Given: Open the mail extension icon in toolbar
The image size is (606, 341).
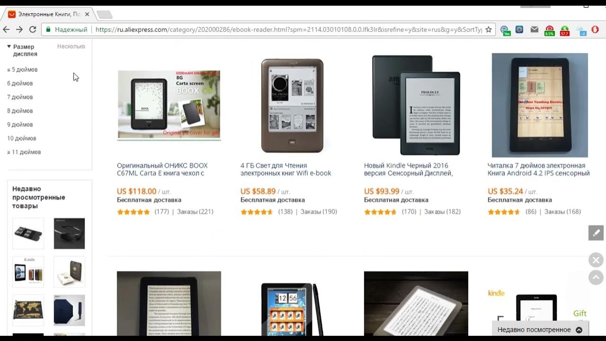Looking at the screenshot, I should coord(535,29).
